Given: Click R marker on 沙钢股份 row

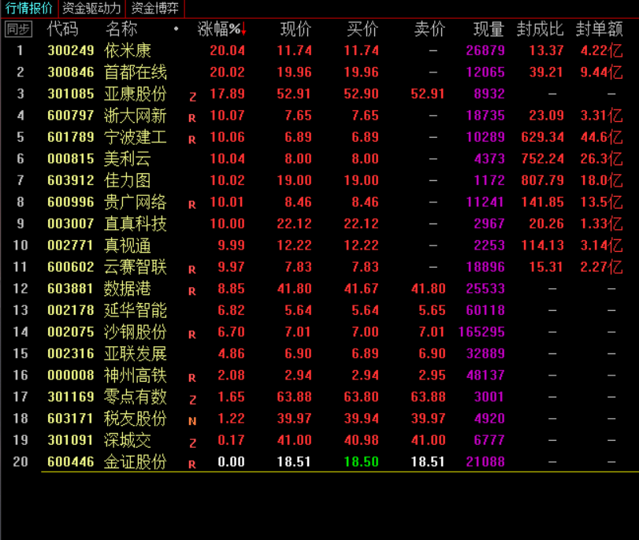Looking at the screenshot, I should (x=192, y=335).
